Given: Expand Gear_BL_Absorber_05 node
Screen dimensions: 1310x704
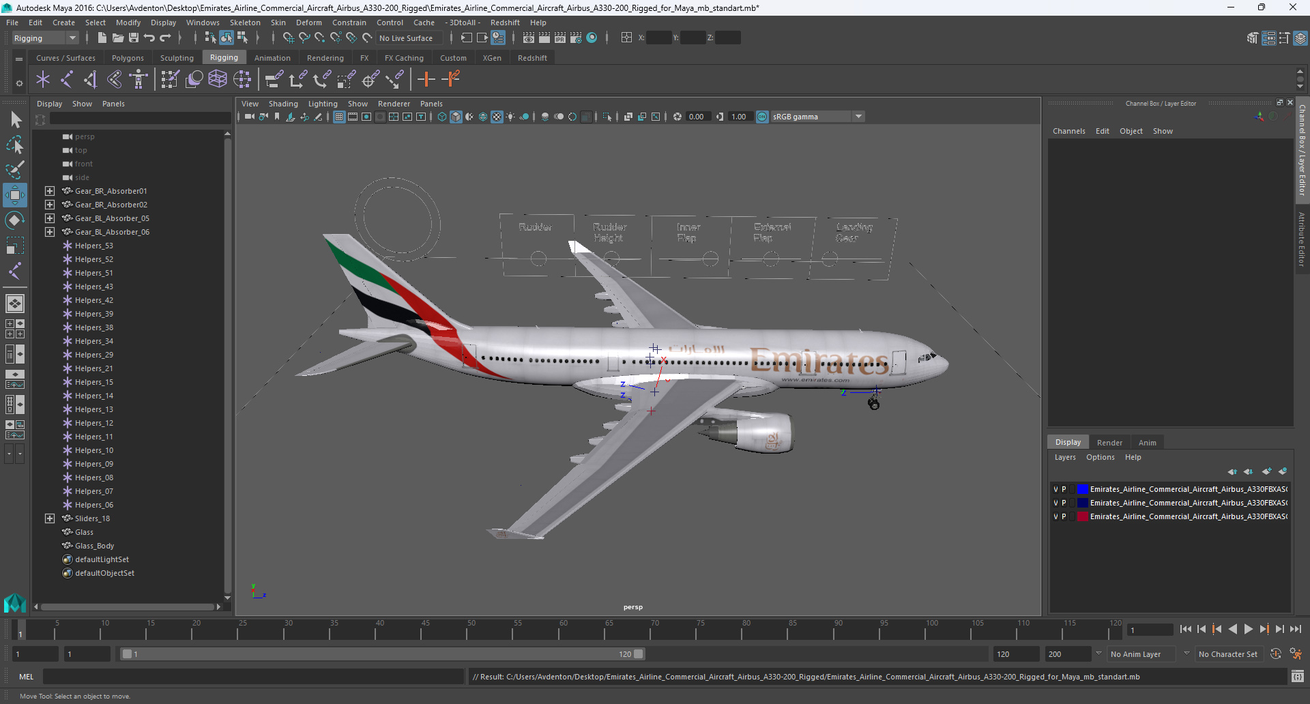Looking at the screenshot, I should (50, 218).
